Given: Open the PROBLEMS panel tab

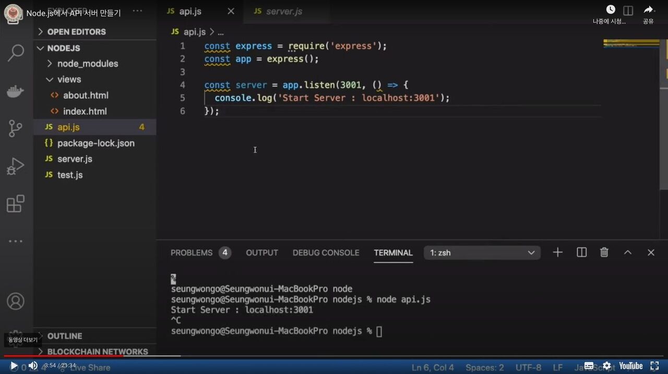Looking at the screenshot, I should (x=200, y=253).
